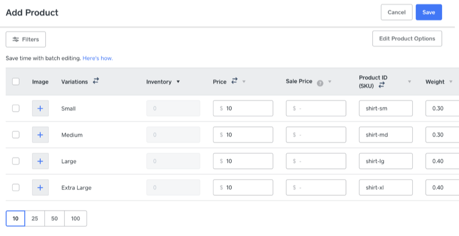
Task: Open the batch editing "Here's how" link
Action: point(97,58)
